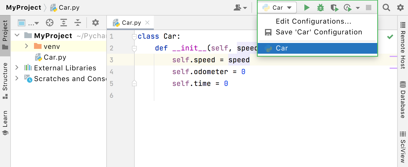Run the Car configuration with the green play button
Image resolution: width=408 pixels, height=167 pixels.
pos(307,8)
